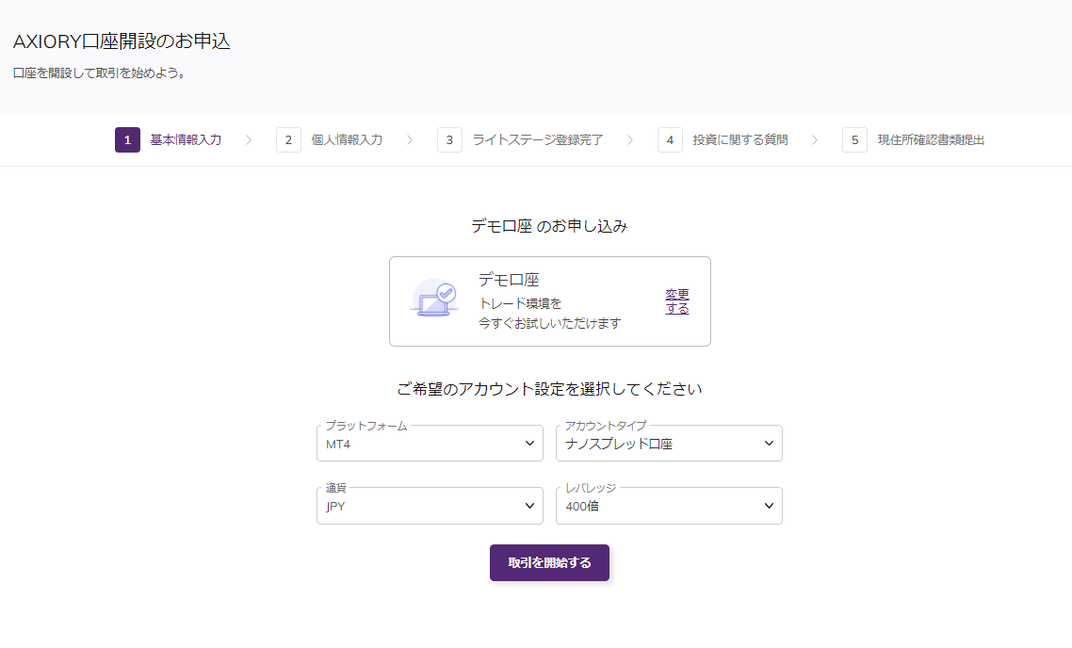Image resolution: width=1072 pixels, height=648 pixels.
Task: Open the プラットフォーム MT4 dropdown
Action: 430,443
